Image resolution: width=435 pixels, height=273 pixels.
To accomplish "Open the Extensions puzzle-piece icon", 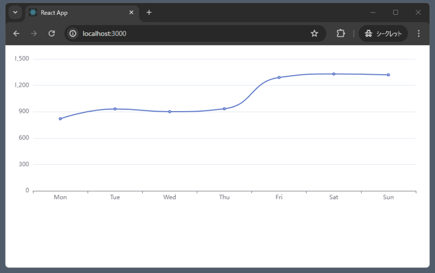I will 341,33.
